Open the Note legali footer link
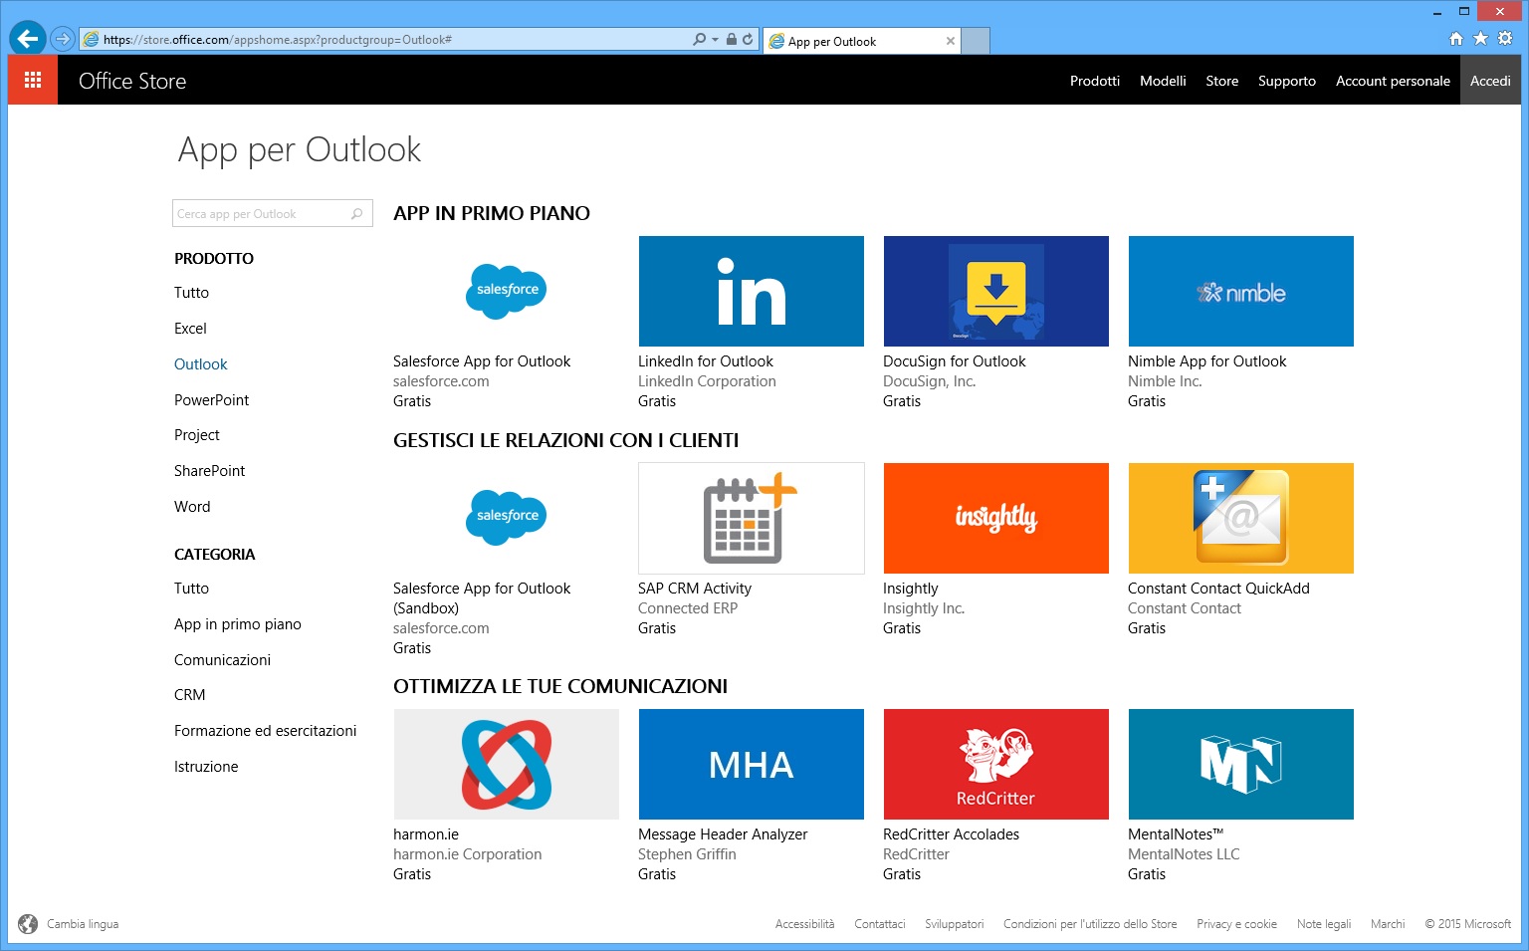This screenshot has width=1529, height=951. [1324, 924]
